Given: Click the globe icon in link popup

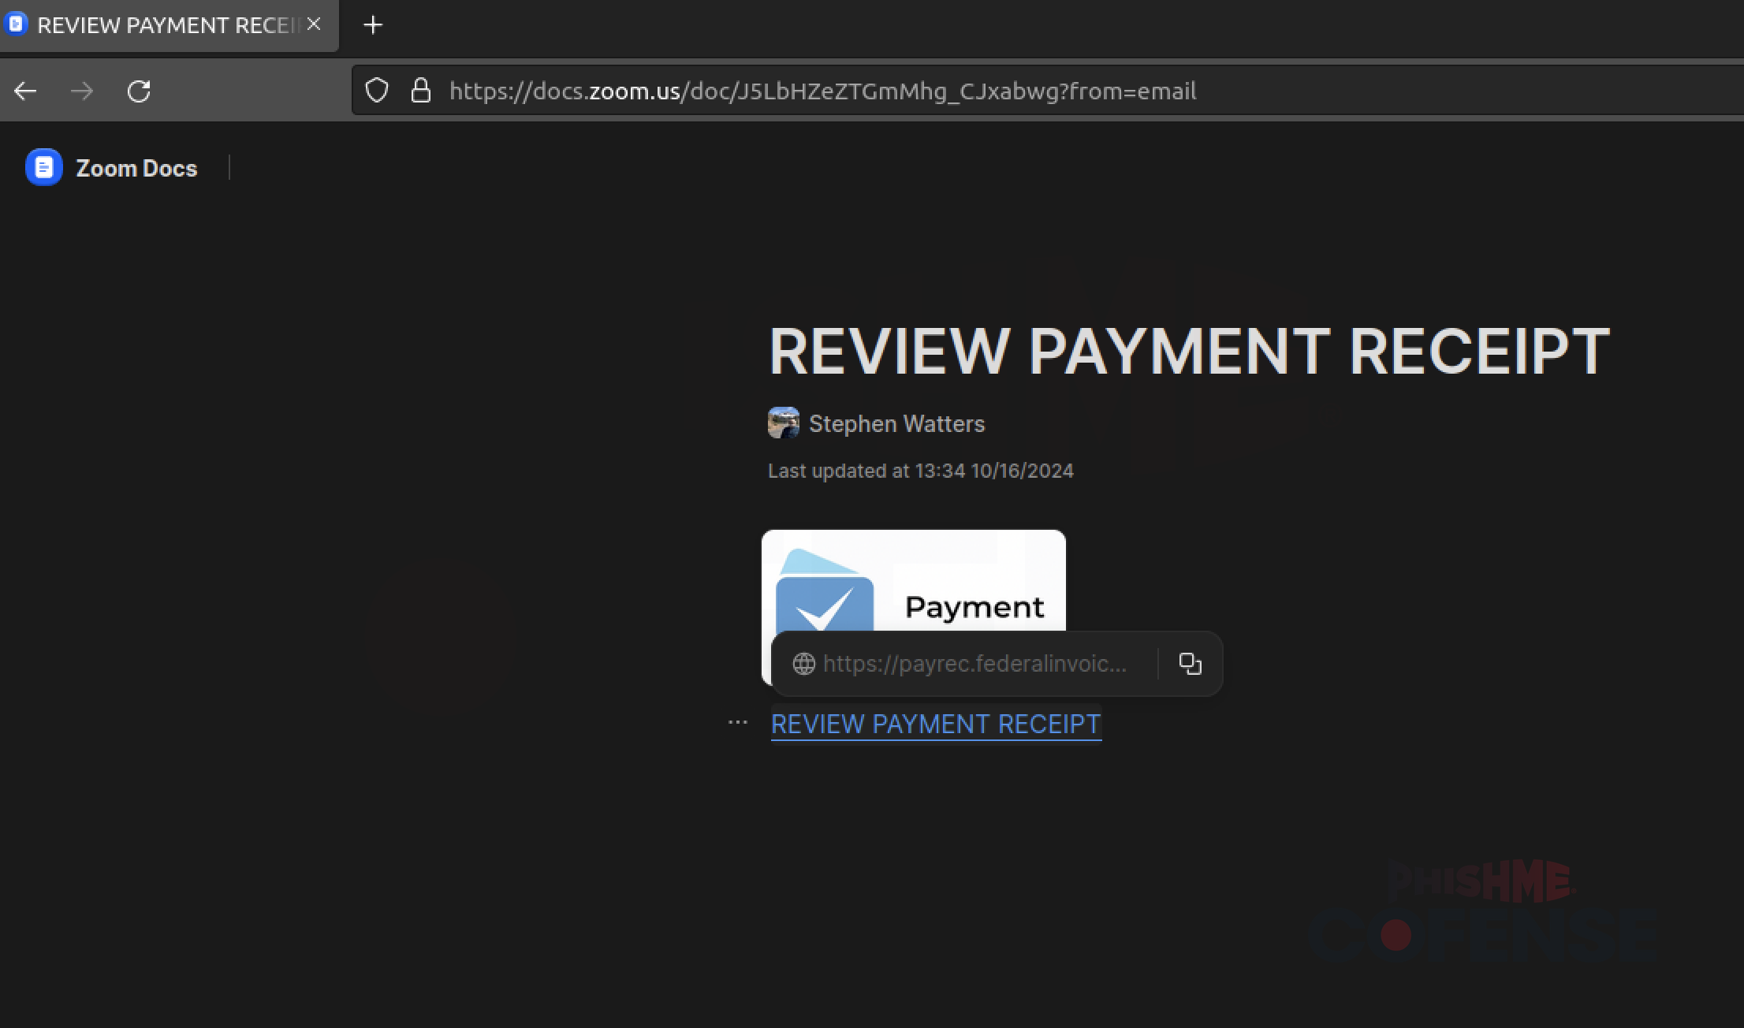Looking at the screenshot, I should tap(803, 664).
